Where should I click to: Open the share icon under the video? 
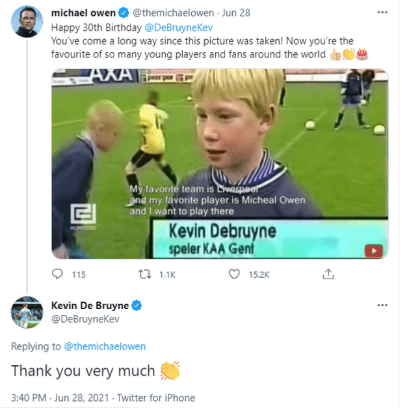[328, 274]
